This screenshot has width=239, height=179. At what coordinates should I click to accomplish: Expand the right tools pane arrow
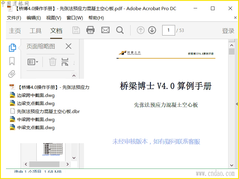coord(237,104)
